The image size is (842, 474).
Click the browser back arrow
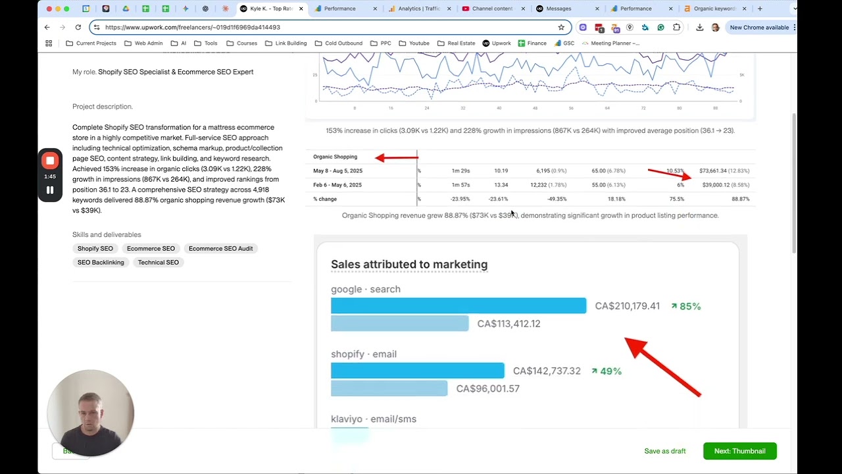click(x=47, y=27)
